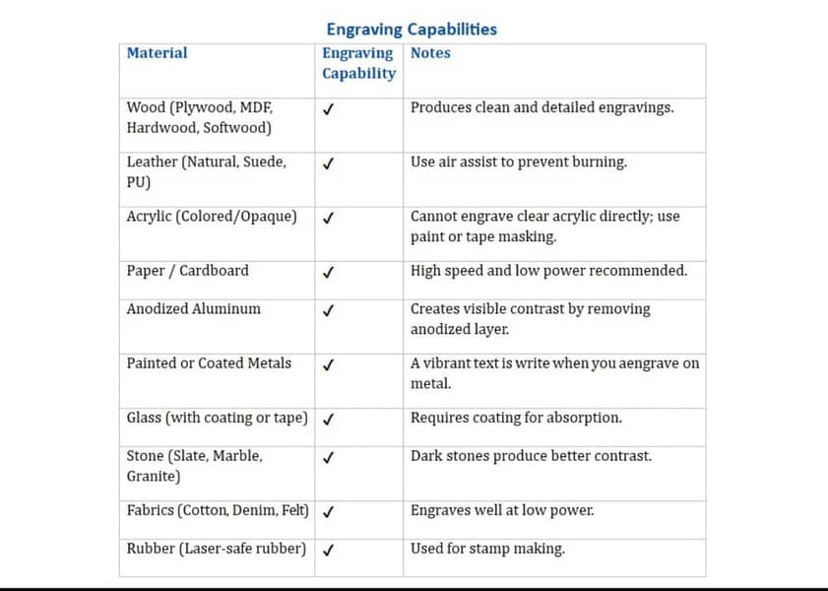Click the checkmark beside Leather
This screenshot has width=828, height=591.
pyautogui.click(x=328, y=164)
